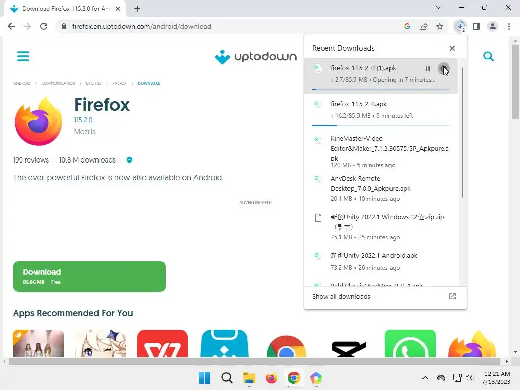Screen dimensions: 520x390
Task: Open taskbar Search
Action: [x=227, y=378]
